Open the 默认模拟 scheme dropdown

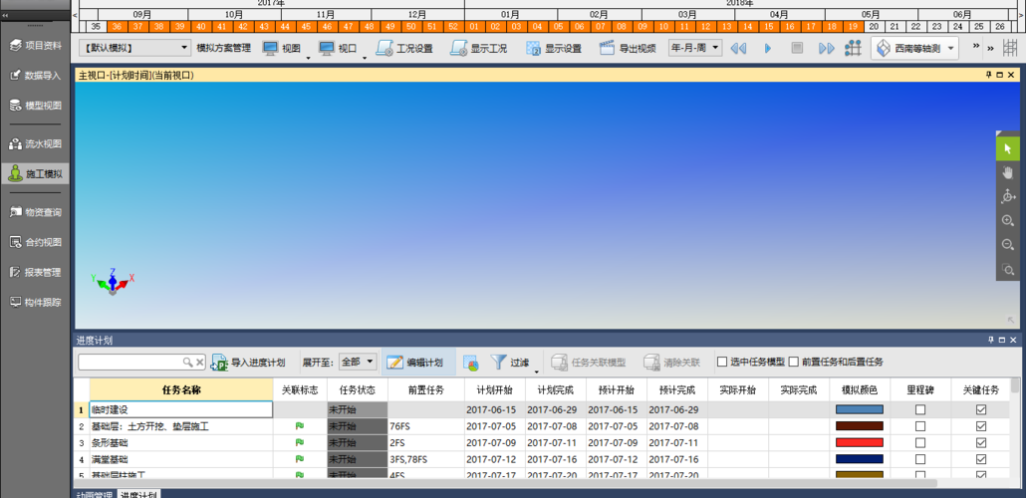pos(135,48)
